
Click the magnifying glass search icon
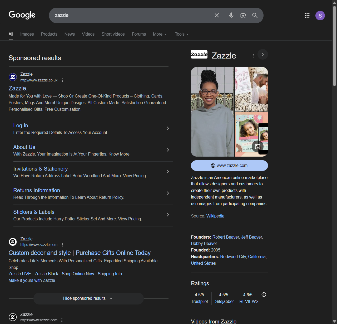tap(255, 15)
